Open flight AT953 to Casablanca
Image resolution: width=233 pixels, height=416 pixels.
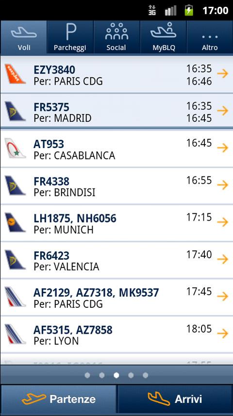point(116,149)
